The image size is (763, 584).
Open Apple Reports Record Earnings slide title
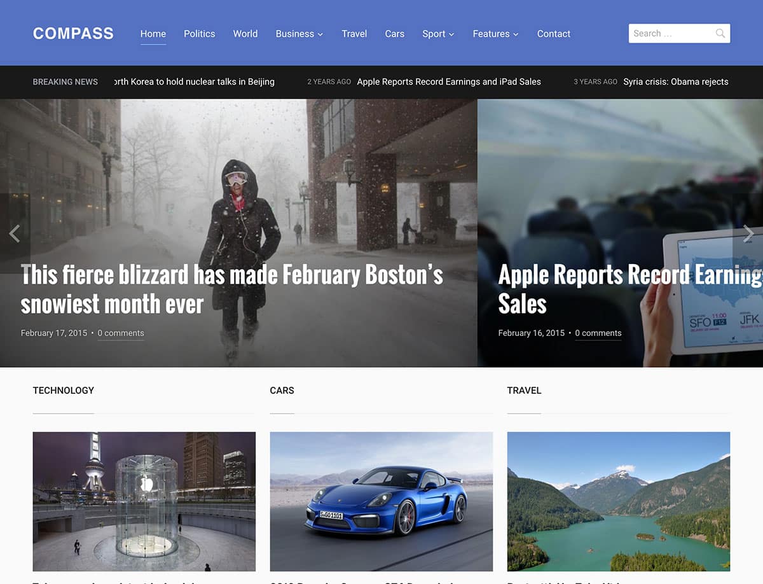click(x=630, y=289)
